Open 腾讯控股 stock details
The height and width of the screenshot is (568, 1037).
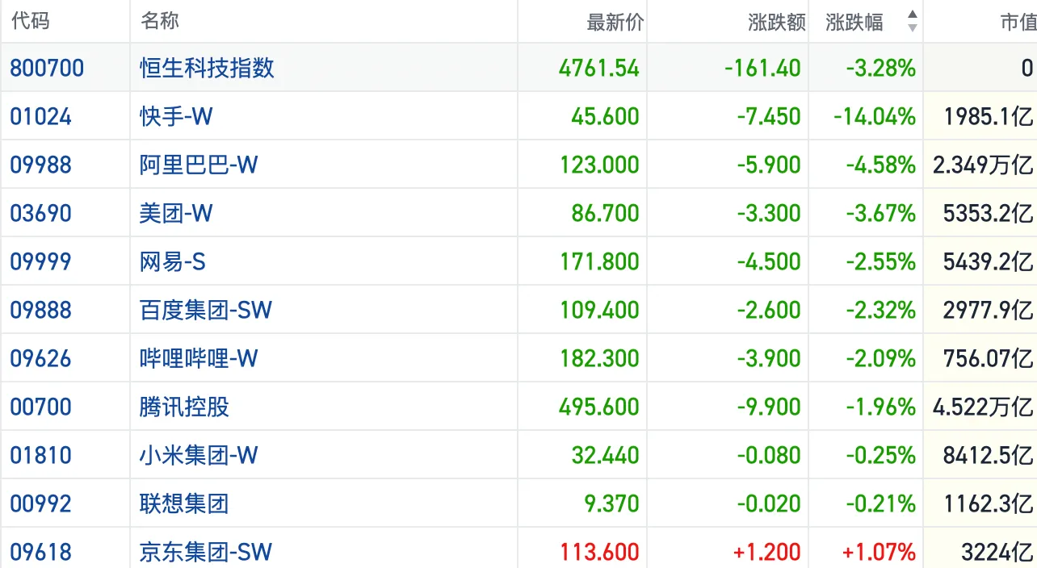click(x=184, y=407)
